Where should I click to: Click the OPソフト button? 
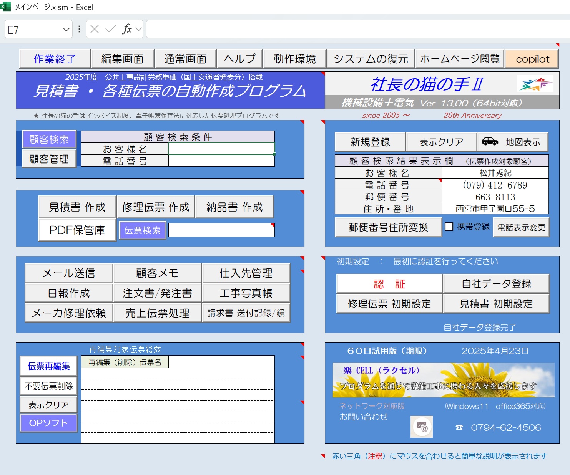[x=49, y=423]
